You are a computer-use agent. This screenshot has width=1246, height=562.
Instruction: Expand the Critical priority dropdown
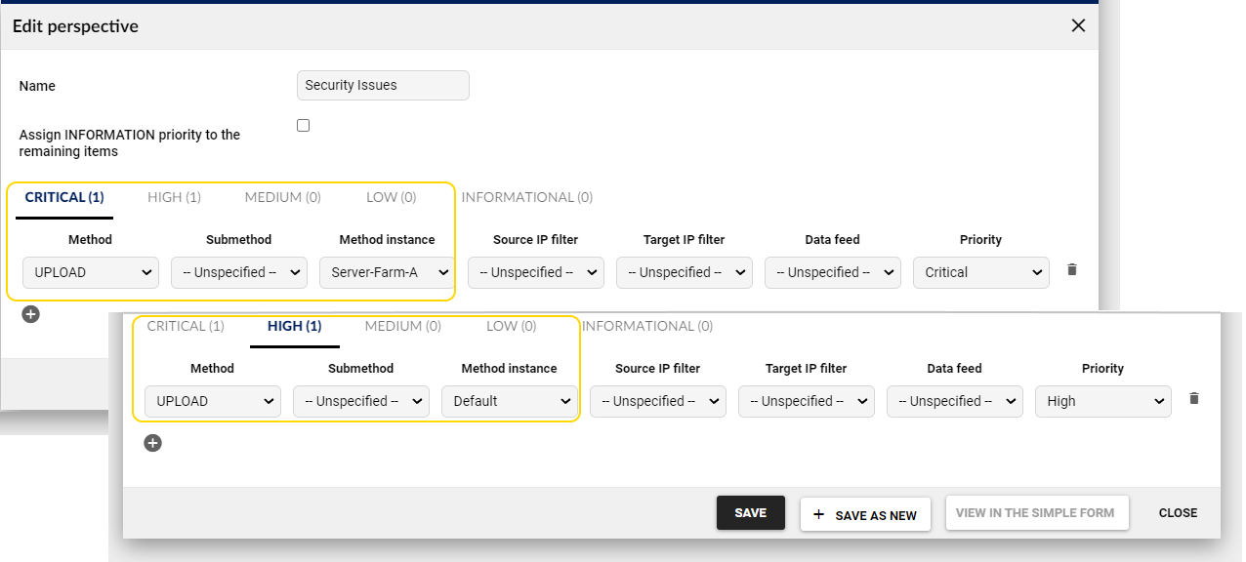(x=980, y=272)
